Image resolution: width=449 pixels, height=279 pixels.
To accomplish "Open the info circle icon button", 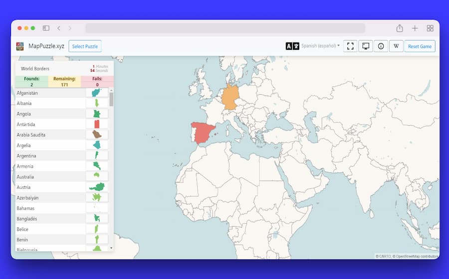I will (381, 46).
